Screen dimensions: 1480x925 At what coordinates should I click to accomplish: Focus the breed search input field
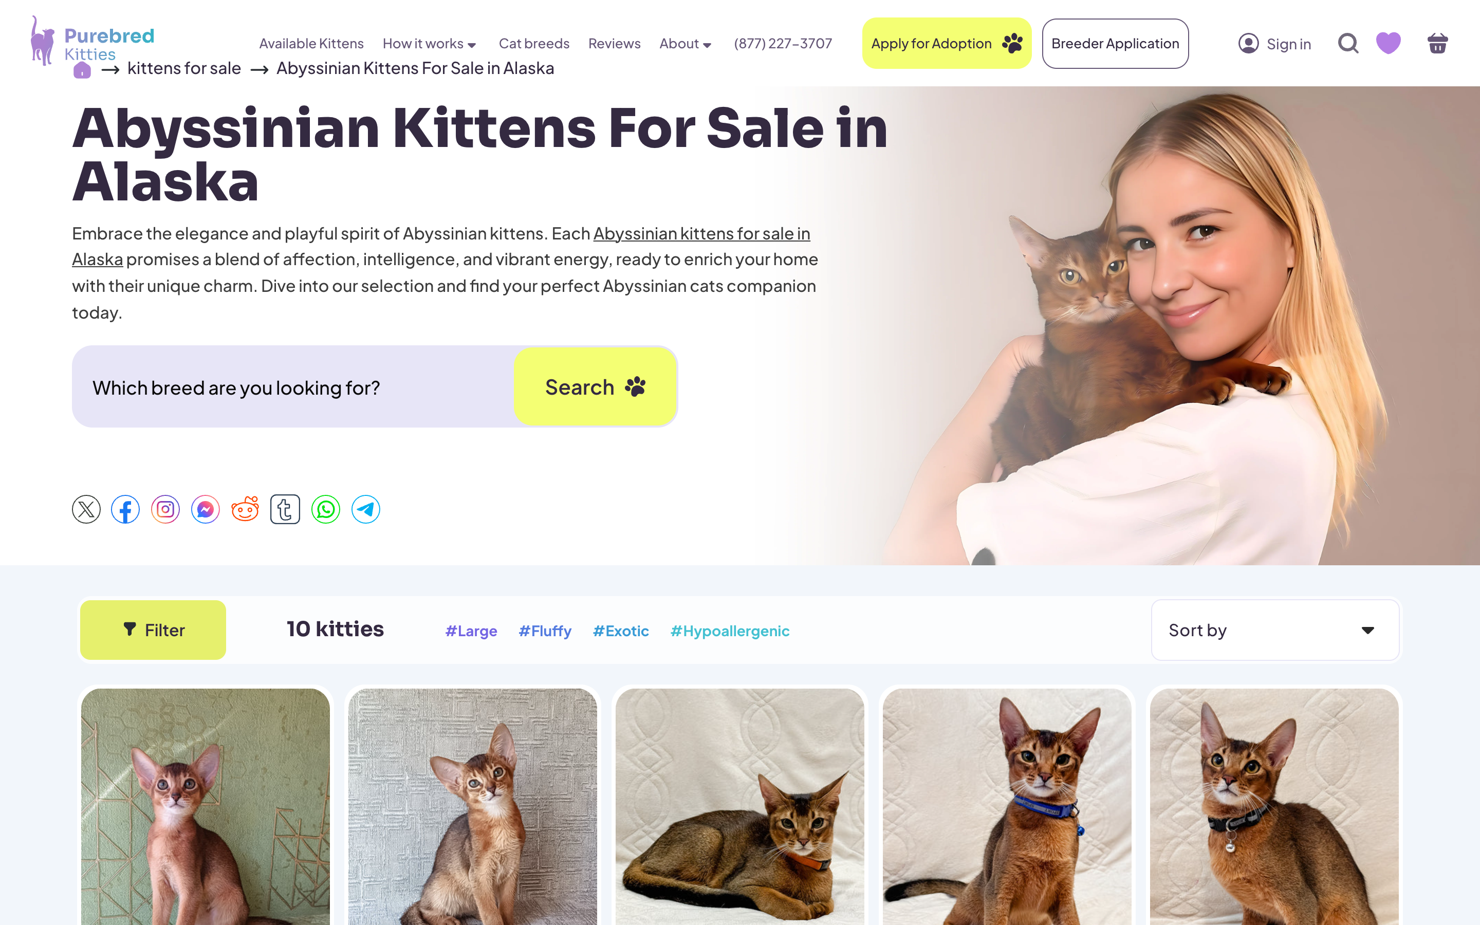click(x=293, y=387)
